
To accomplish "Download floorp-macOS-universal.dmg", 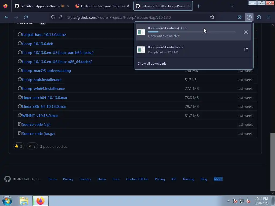I will [x=46, y=71].
